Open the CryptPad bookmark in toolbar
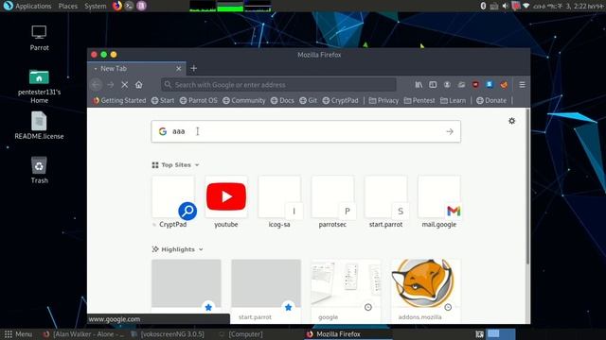Screen dimensions: 606x340 click(340, 101)
